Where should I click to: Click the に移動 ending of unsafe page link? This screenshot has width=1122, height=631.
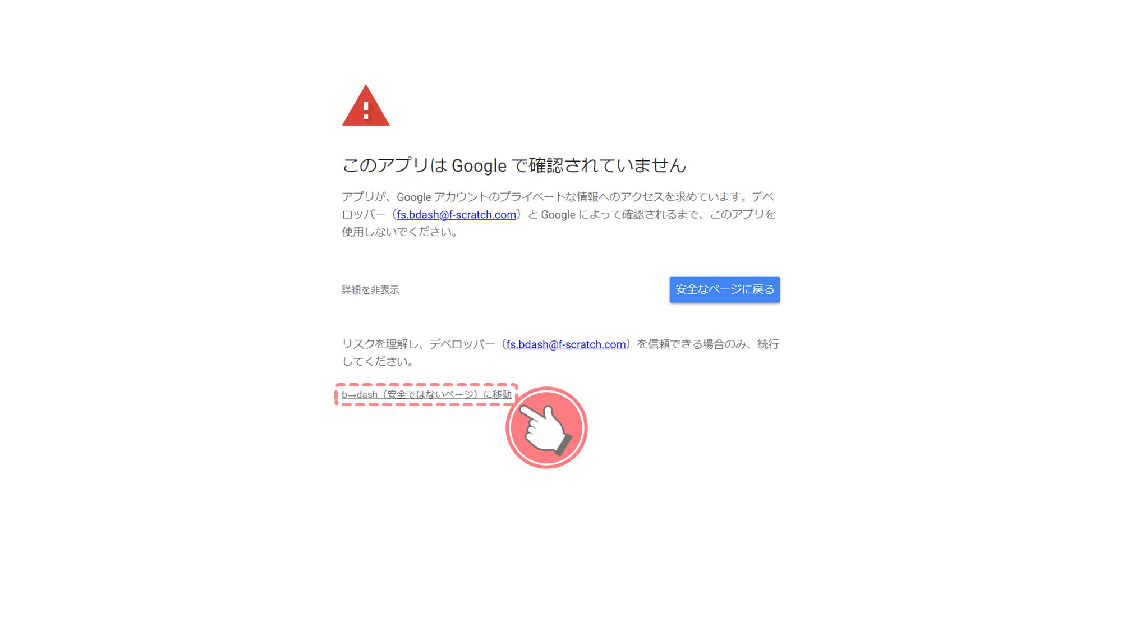(x=497, y=394)
